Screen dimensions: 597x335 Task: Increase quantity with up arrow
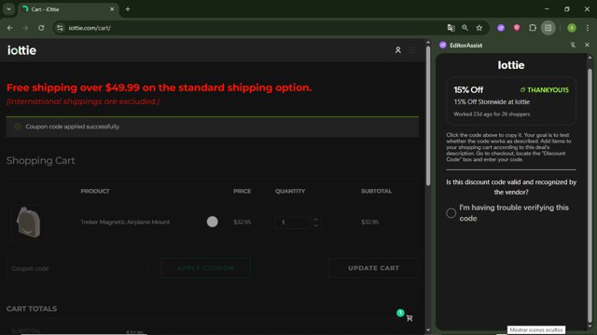315,220
